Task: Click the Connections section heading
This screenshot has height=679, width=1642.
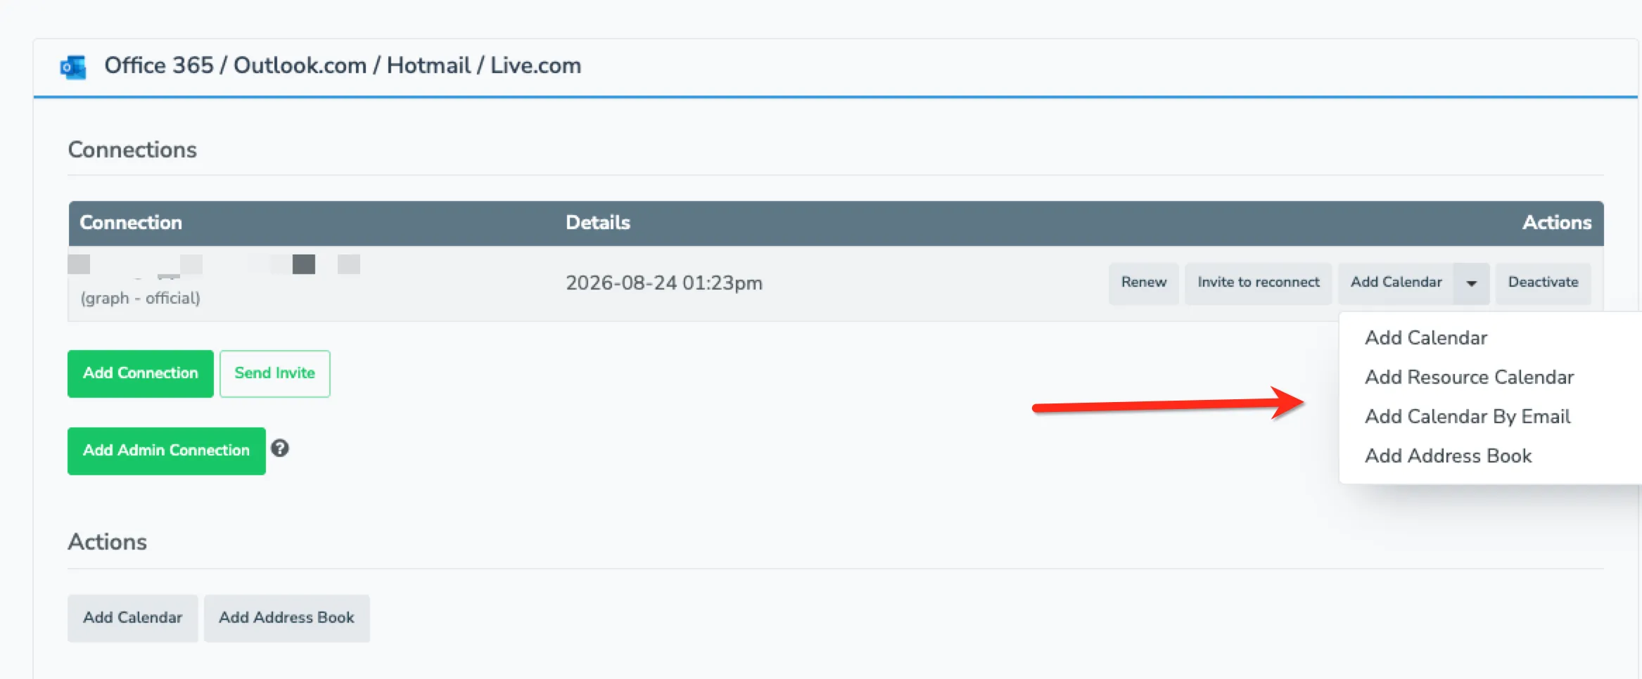Action: [x=132, y=150]
